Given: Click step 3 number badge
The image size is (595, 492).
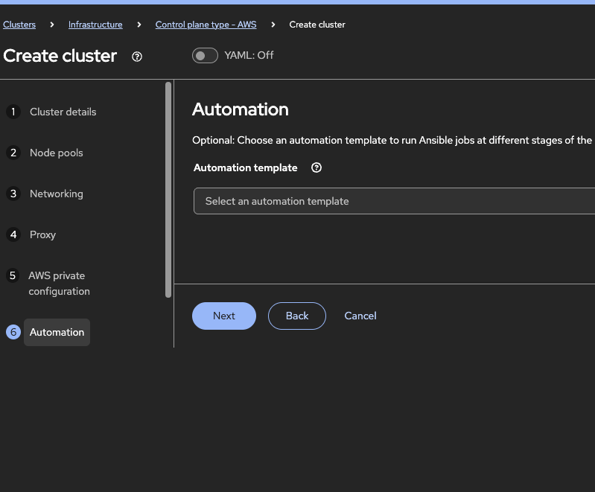Looking at the screenshot, I should pos(13,194).
